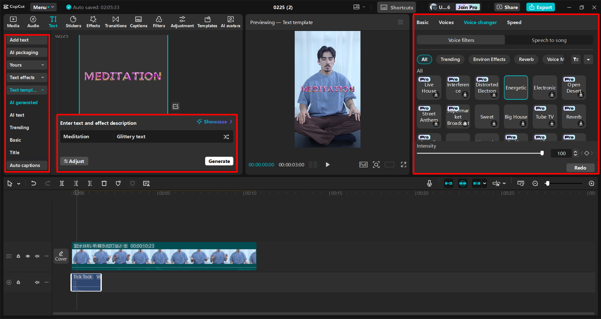Undo the last edit

point(34,183)
